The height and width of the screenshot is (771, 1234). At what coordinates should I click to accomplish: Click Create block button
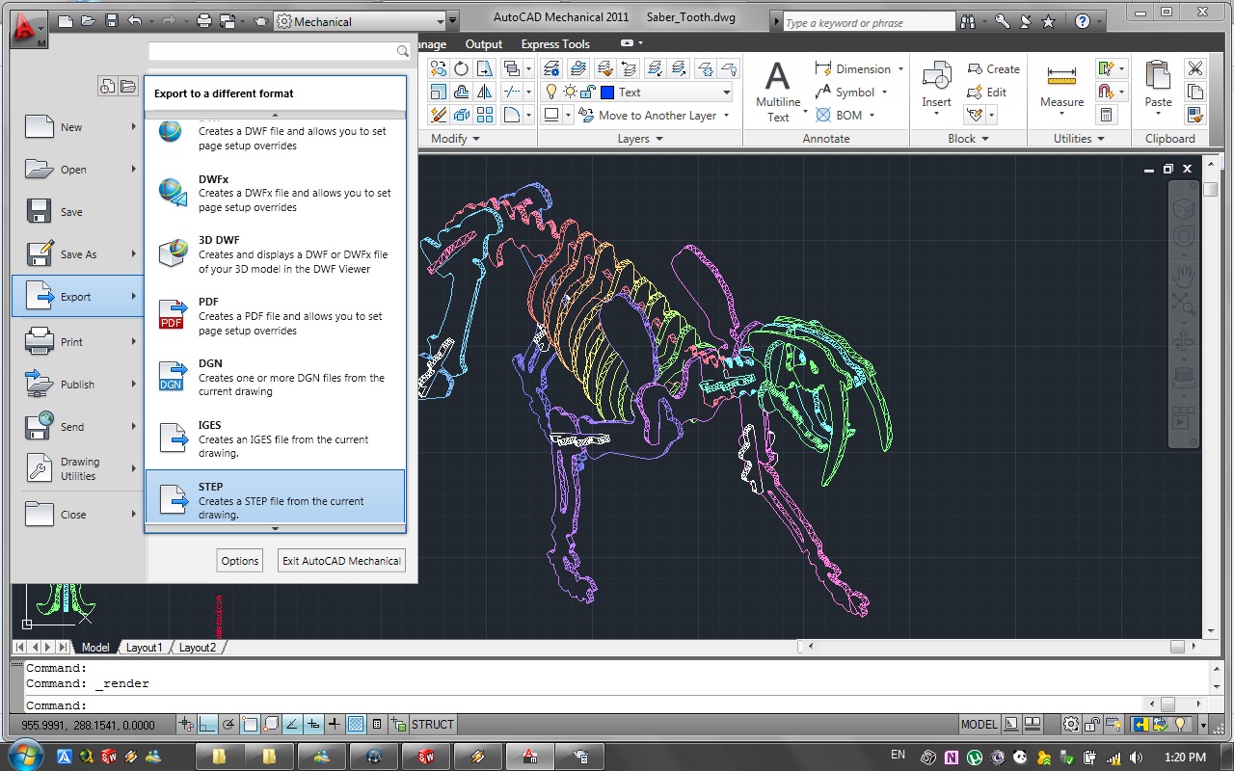(992, 69)
